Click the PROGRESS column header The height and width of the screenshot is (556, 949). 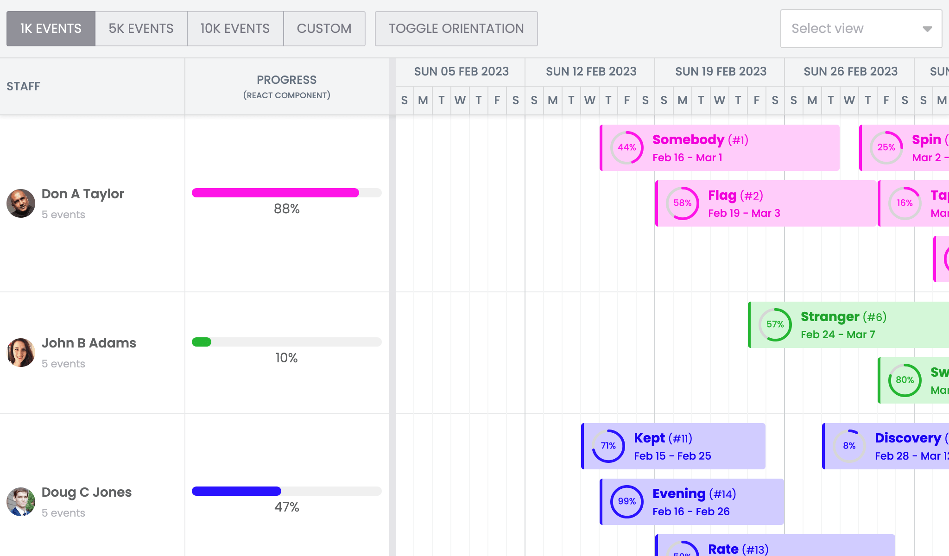pyautogui.click(x=287, y=87)
